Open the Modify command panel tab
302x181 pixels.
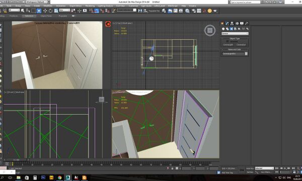227,23
